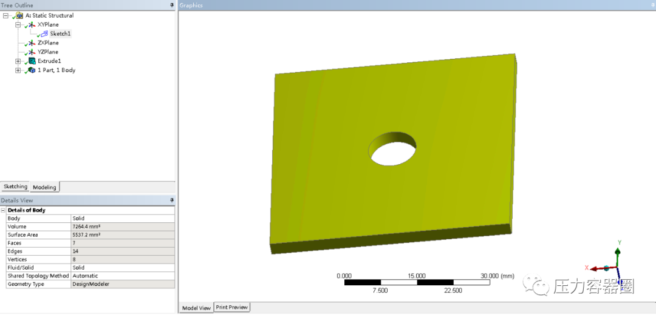Click the red X axis arrow on triad

(x=595, y=268)
